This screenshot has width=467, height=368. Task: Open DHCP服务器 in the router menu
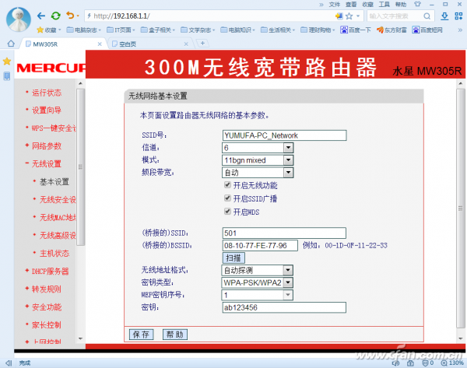click(x=51, y=272)
